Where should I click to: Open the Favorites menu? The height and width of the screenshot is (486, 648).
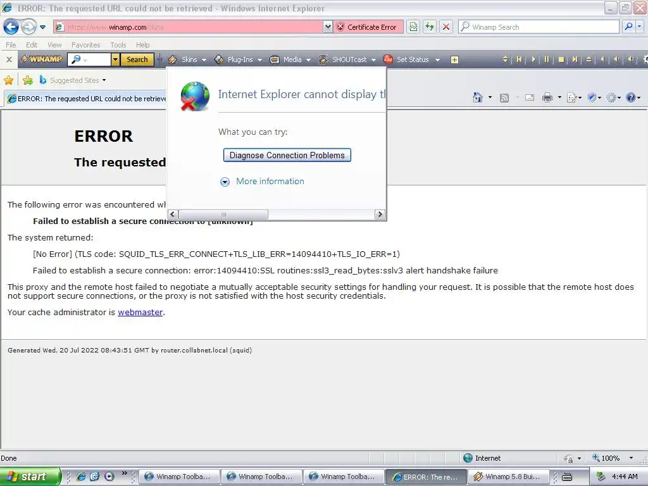tap(85, 45)
